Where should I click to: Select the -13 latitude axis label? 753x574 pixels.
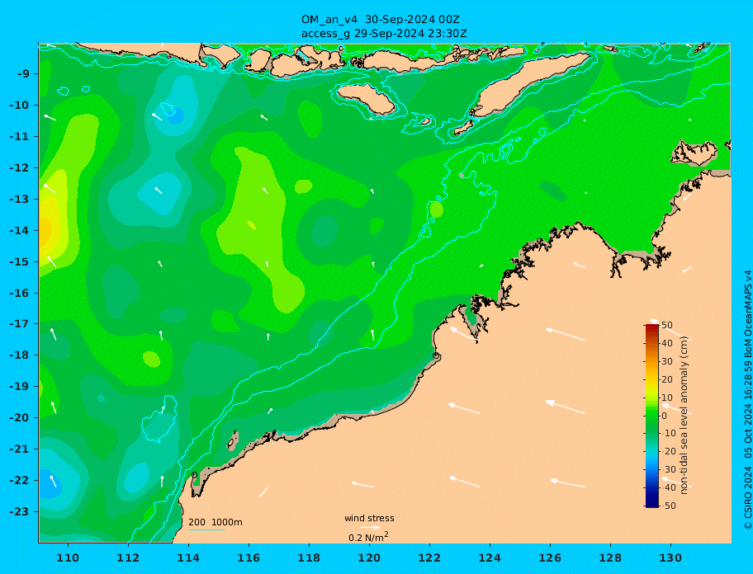(x=20, y=199)
